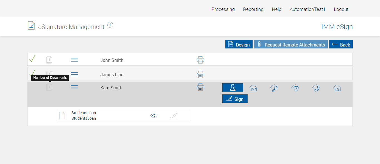The height and width of the screenshot is (164, 380).
Task: View StudentsLoan document with eye icon
Action: 154,116
